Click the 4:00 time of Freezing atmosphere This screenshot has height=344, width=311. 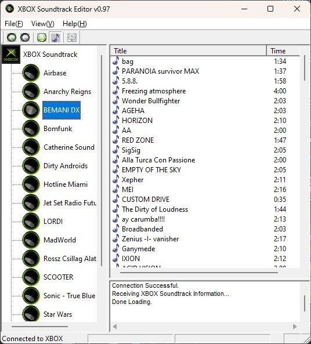pos(280,91)
